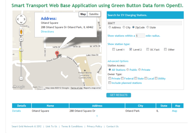Enable the DC Fast station type checkbox
Screen dimensions: 193x133
(x=147, y=49)
